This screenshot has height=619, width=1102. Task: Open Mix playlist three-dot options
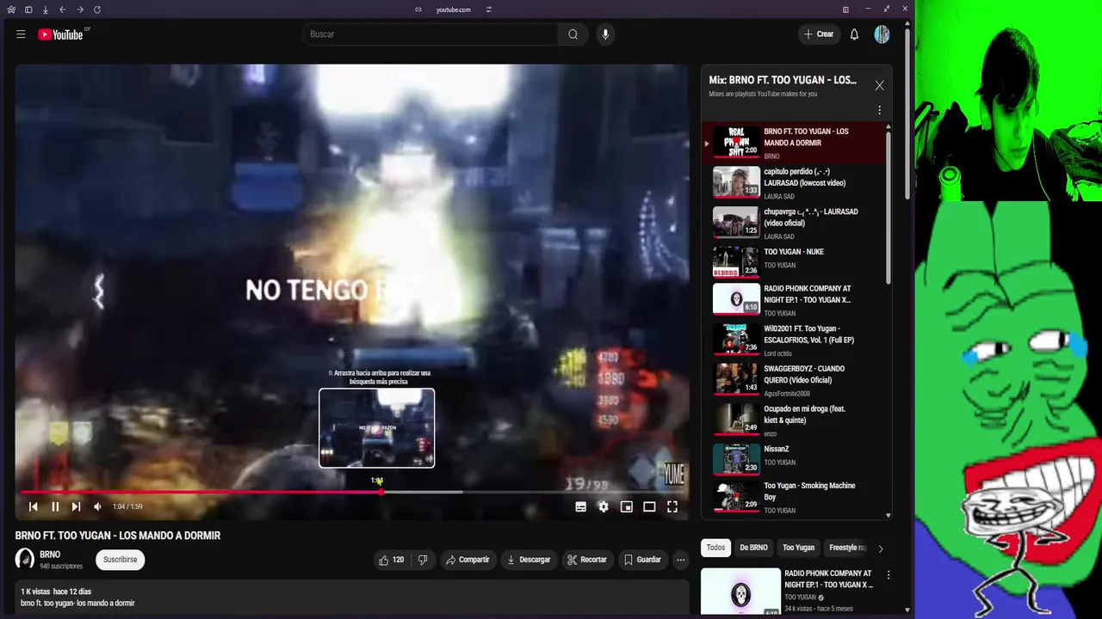click(x=879, y=110)
